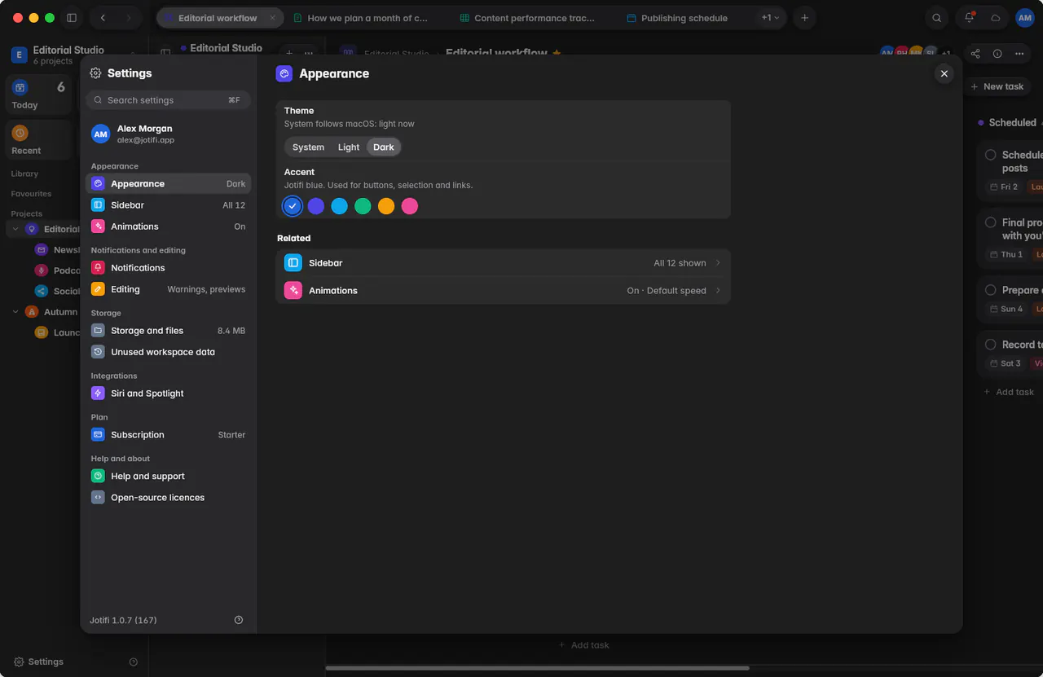Toggle the sidebar with the title bar icon
This screenshot has width=1043, height=677.
(72, 18)
